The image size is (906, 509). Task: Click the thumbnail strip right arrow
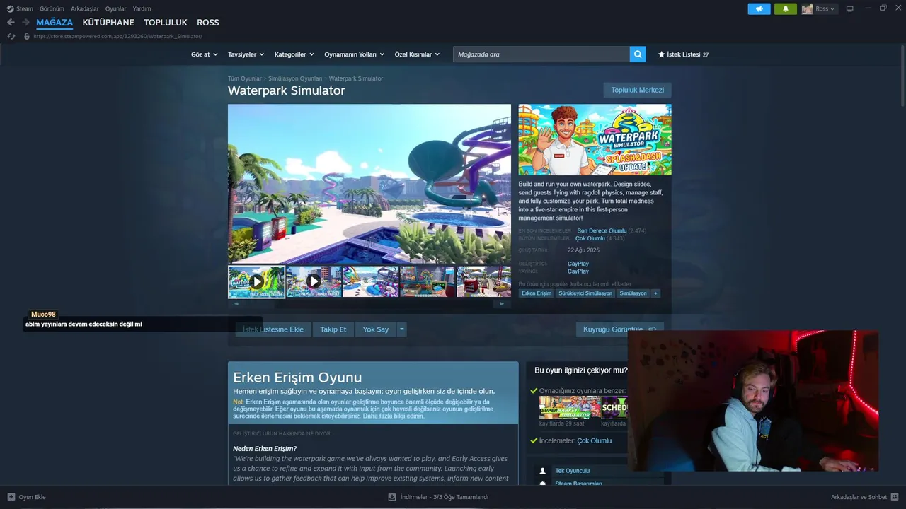click(x=502, y=304)
